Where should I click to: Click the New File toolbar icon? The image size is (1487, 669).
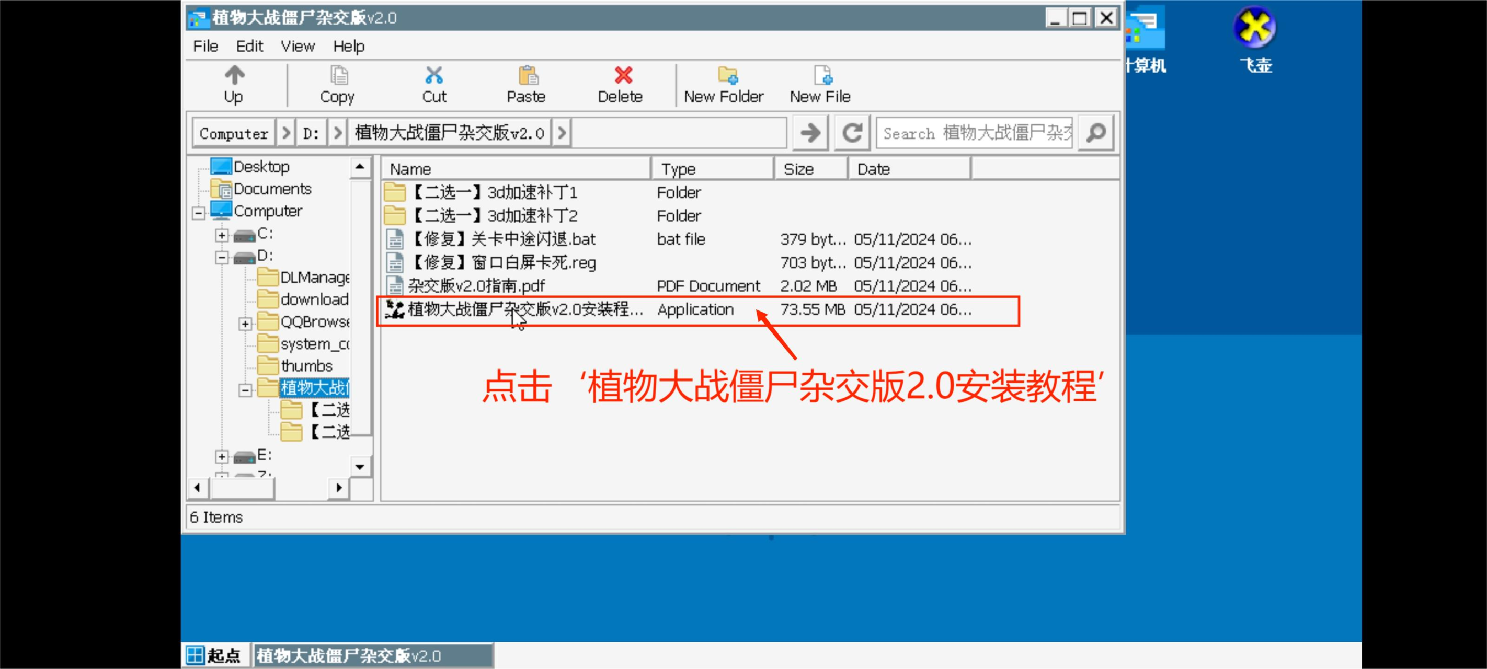(x=820, y=83)
